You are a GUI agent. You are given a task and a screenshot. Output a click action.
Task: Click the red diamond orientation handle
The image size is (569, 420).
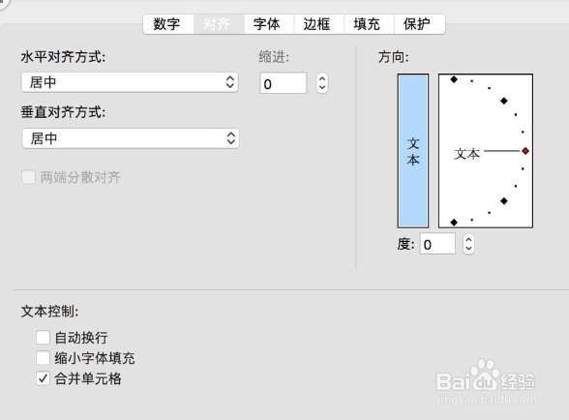[x=525, y=151]
